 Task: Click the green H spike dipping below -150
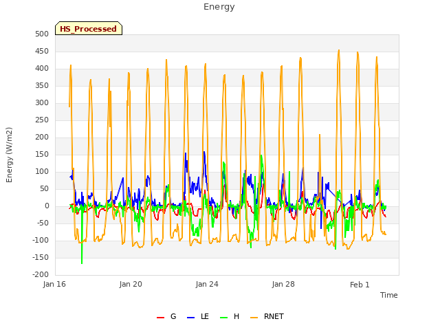tap(82, 263)
